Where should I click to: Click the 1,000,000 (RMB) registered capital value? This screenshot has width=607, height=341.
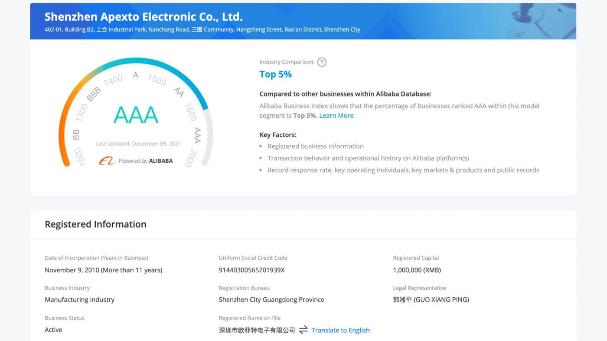pyautogui.click(x=417, y=270)
